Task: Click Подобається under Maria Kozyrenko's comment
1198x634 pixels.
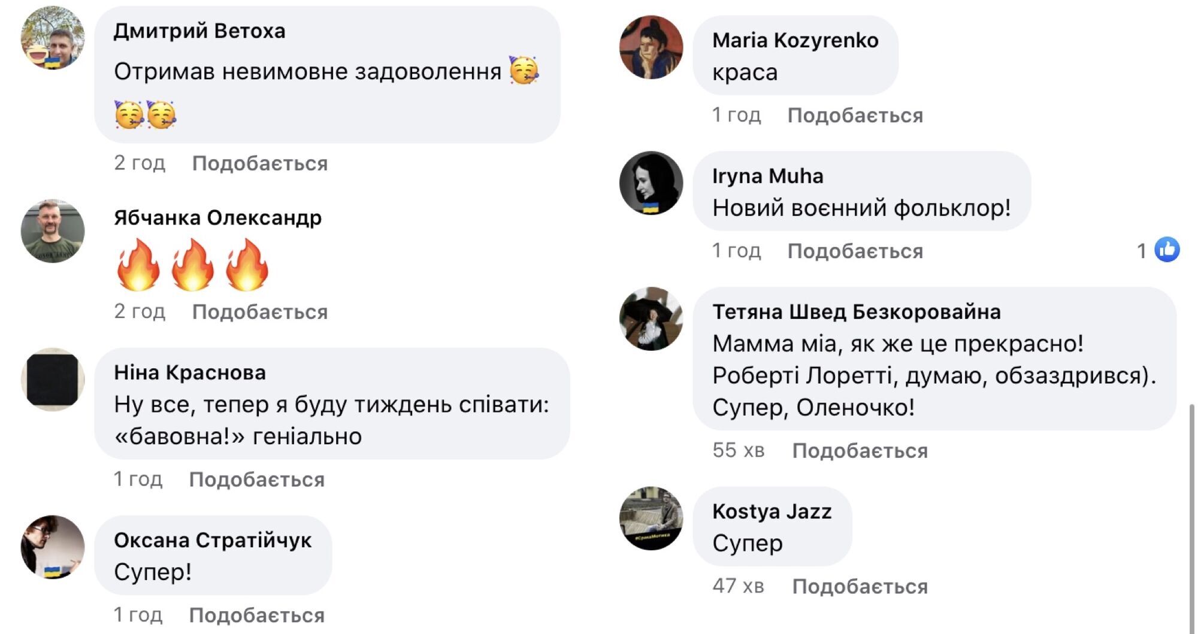Action: [855, 115]
